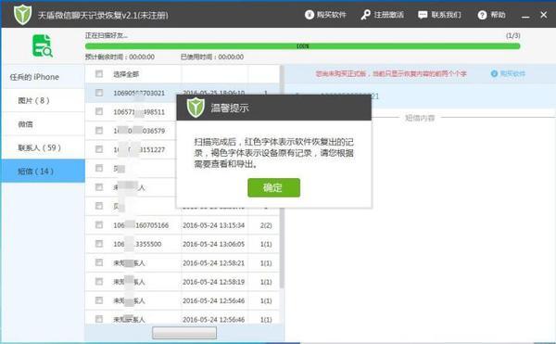Click the (1/3) step indicator

[x=513, y=35]
